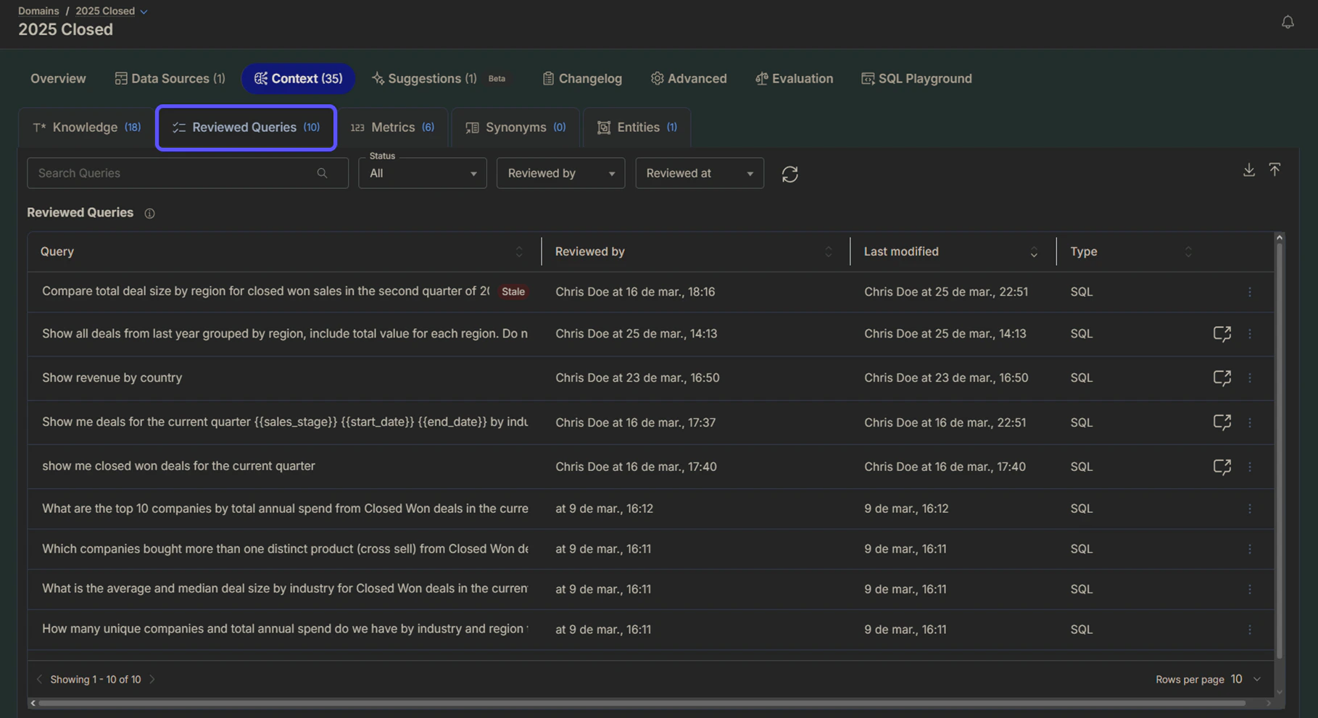Screen dimensions: 1318x718
Task: Open the Status dropdown
Action: [x=422, y=173]
